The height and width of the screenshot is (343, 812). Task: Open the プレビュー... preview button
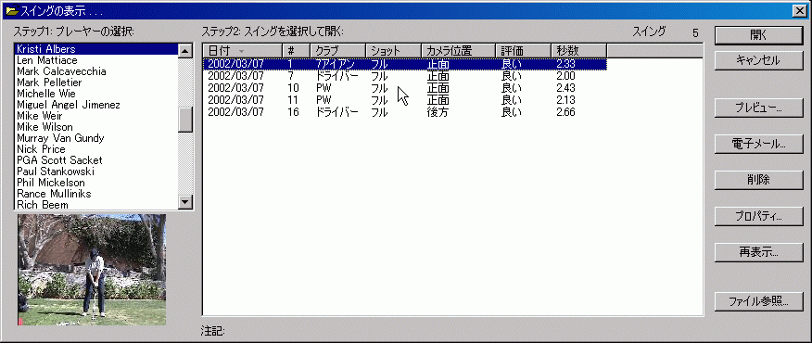(758, 108)
